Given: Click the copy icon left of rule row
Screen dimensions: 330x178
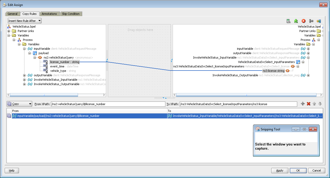Looking at the screenshot, I should tap(9, 116).
